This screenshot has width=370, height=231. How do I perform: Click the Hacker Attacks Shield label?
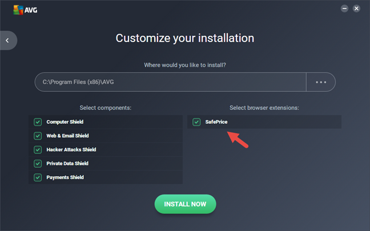pyautogui.click(x=71, y=149)
